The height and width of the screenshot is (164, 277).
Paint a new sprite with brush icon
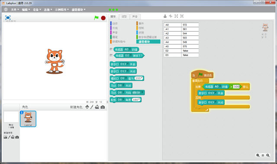coord(92,107)
